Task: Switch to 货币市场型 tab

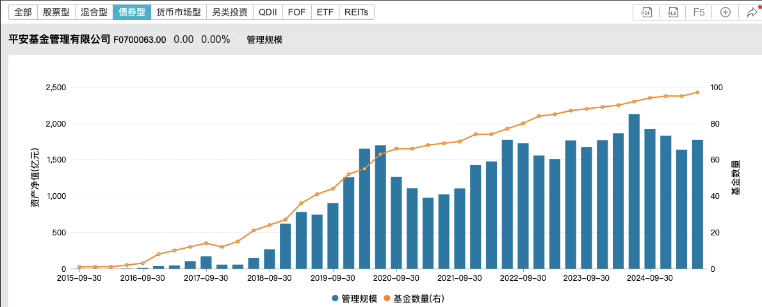Action: [x=179, y=12]
